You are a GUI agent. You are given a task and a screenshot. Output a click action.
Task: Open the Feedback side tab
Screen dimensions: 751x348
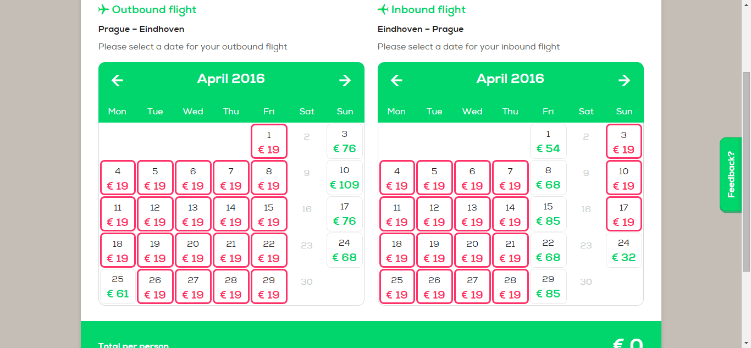coord(731,174)
